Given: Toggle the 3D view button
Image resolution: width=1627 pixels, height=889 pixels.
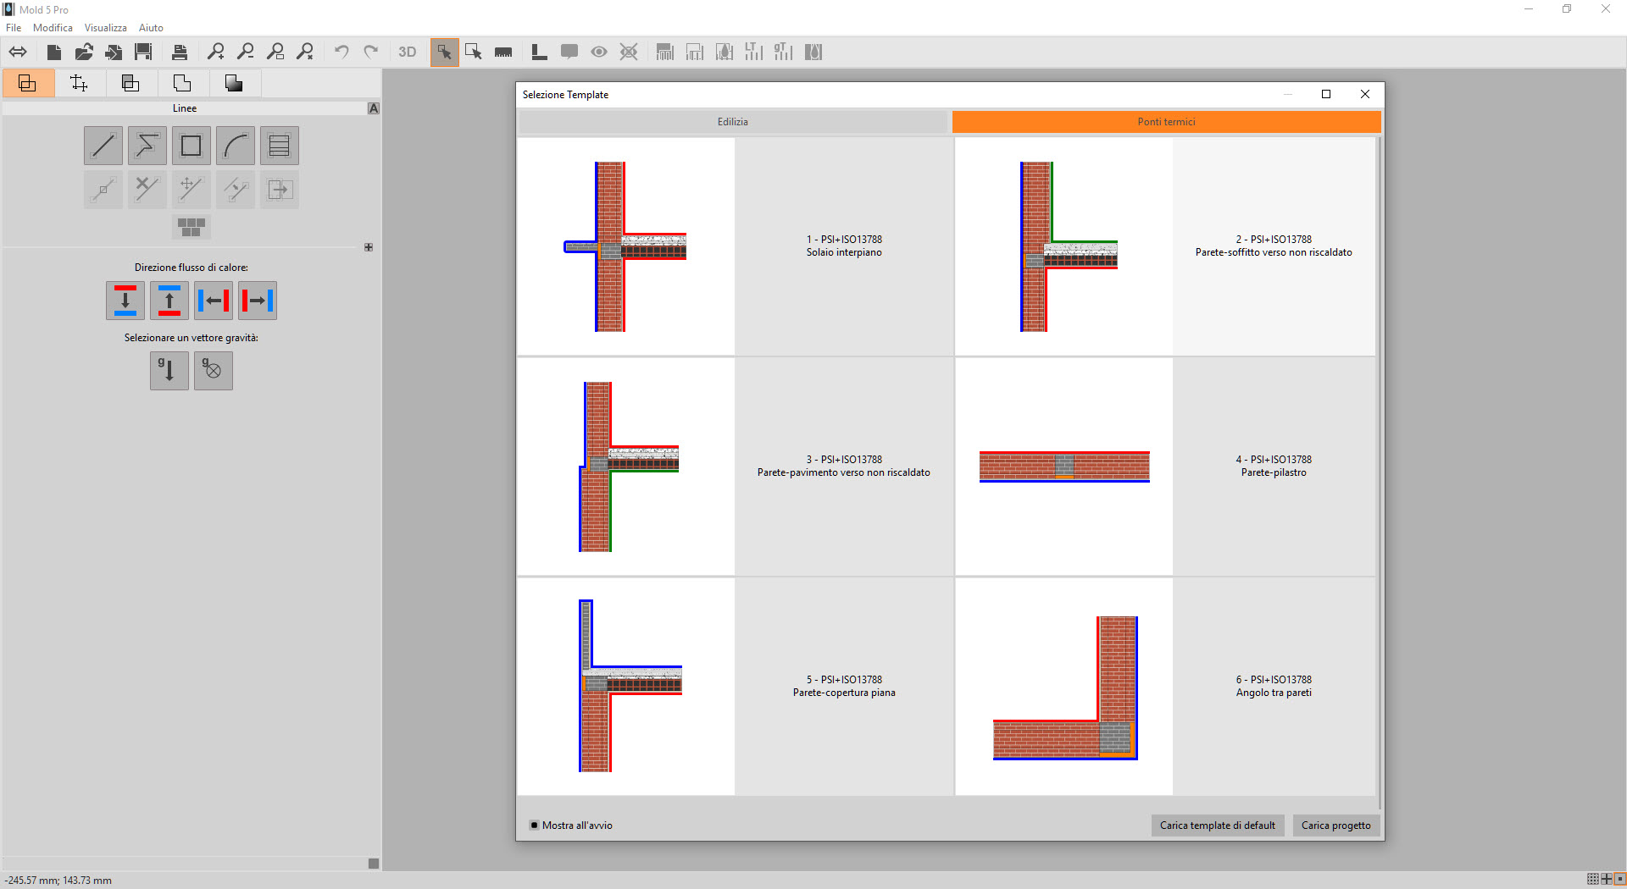Looking at the screenshot, I should click(408, 52).
